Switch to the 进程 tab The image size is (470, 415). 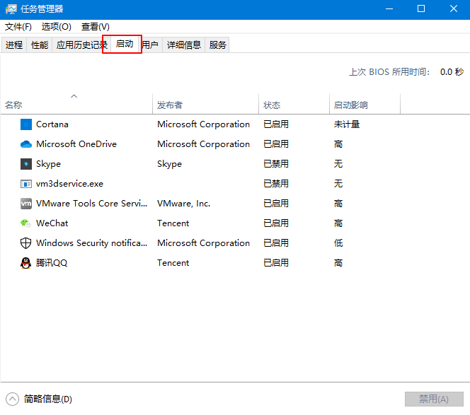coord(14,45)
